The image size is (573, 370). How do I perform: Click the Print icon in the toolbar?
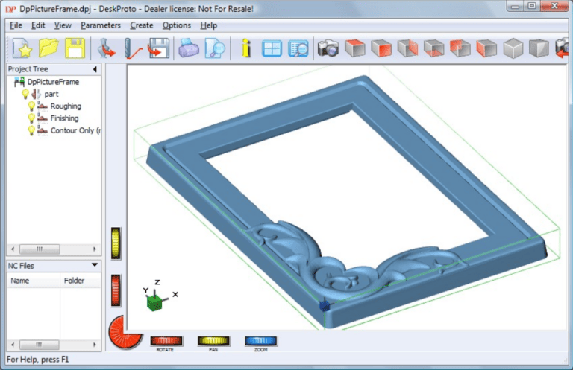pyautogui.click(x=187, y=49)
